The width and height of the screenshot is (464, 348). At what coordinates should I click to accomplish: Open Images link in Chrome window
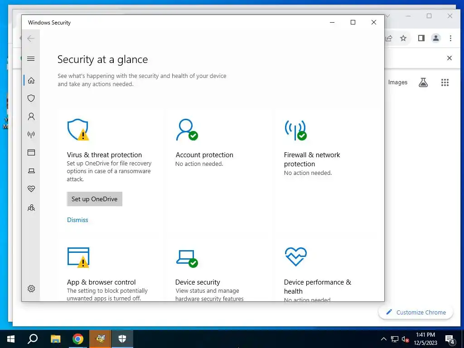point(398,82)
